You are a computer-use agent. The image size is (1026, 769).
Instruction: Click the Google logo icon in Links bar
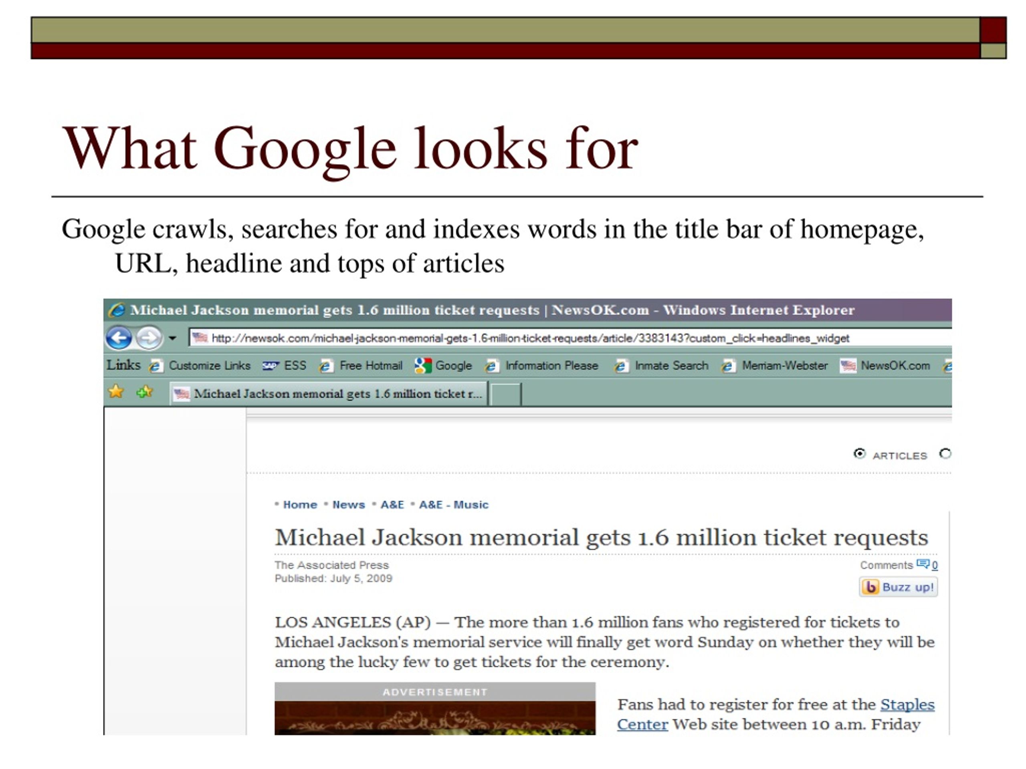point(423,366)
